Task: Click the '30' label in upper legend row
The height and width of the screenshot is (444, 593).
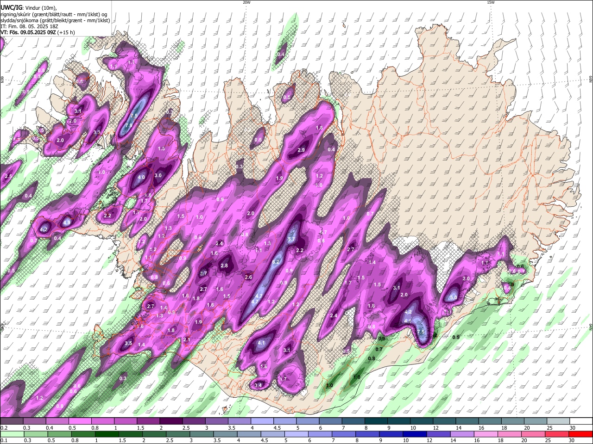Action: [573, 428]
